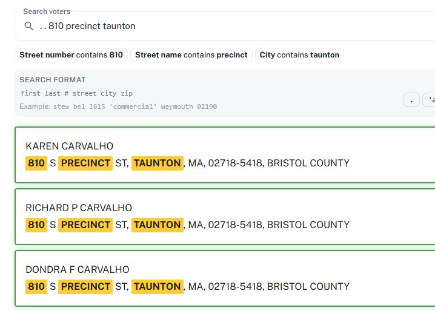Click highlighted 810 in Dondra Carvalho's address
Screen dimensions: 435x311
point(36,286)
